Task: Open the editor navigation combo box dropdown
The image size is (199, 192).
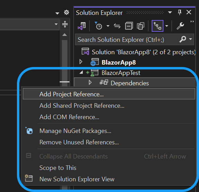Action: [x=56, y=24]
